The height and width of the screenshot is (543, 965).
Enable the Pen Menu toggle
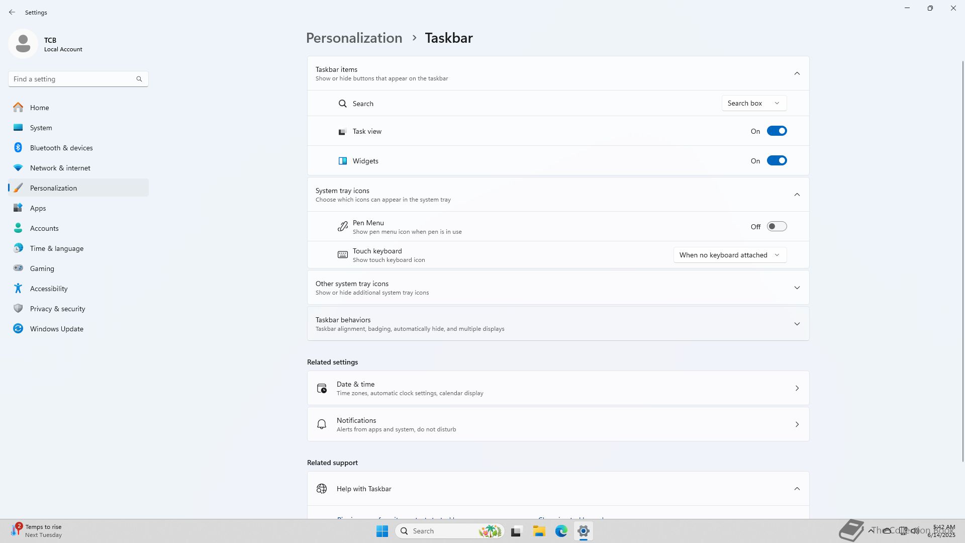pyautogui.click(x=777, y=227)
